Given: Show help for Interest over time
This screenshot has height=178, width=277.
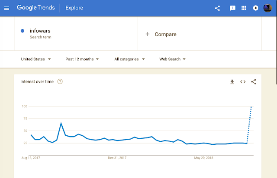Looking at the screenshot, I should [60, 81].
